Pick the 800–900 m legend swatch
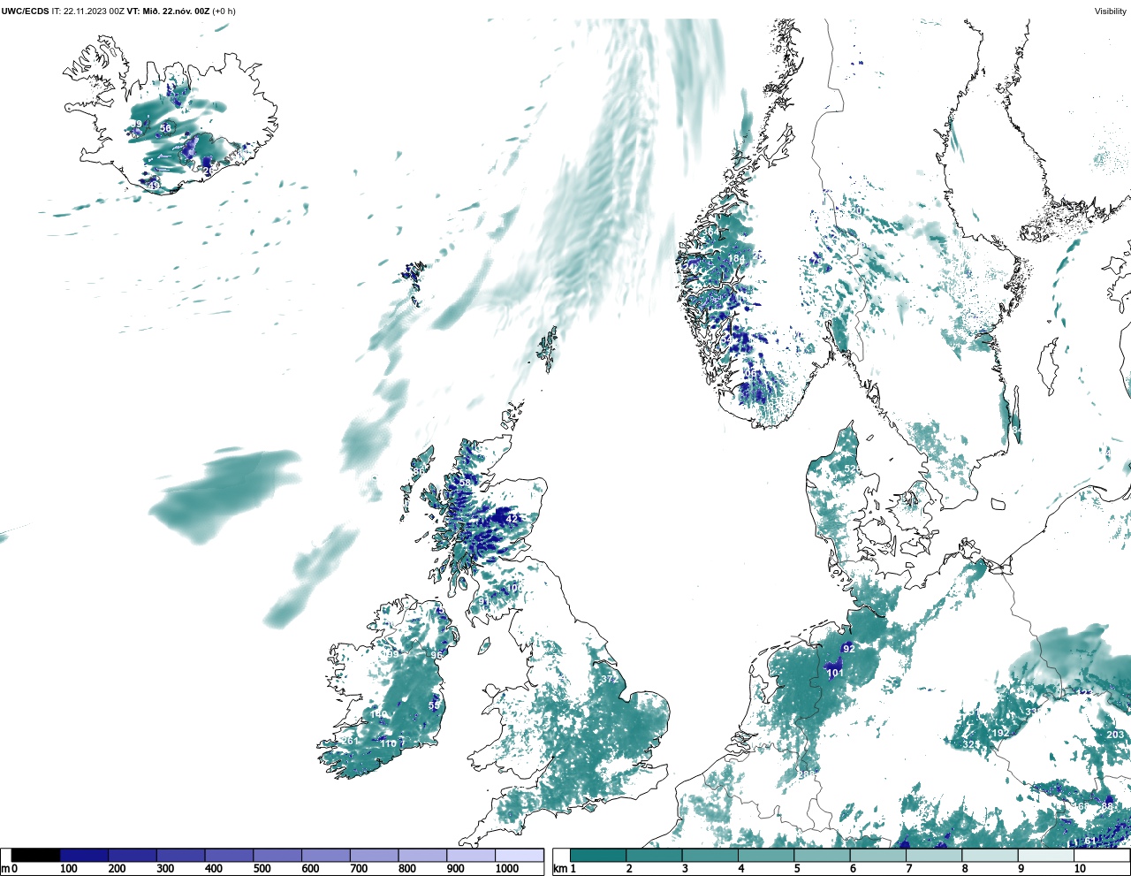Image resolution: width=1131 pixels, height=876 pixels. 422,855
